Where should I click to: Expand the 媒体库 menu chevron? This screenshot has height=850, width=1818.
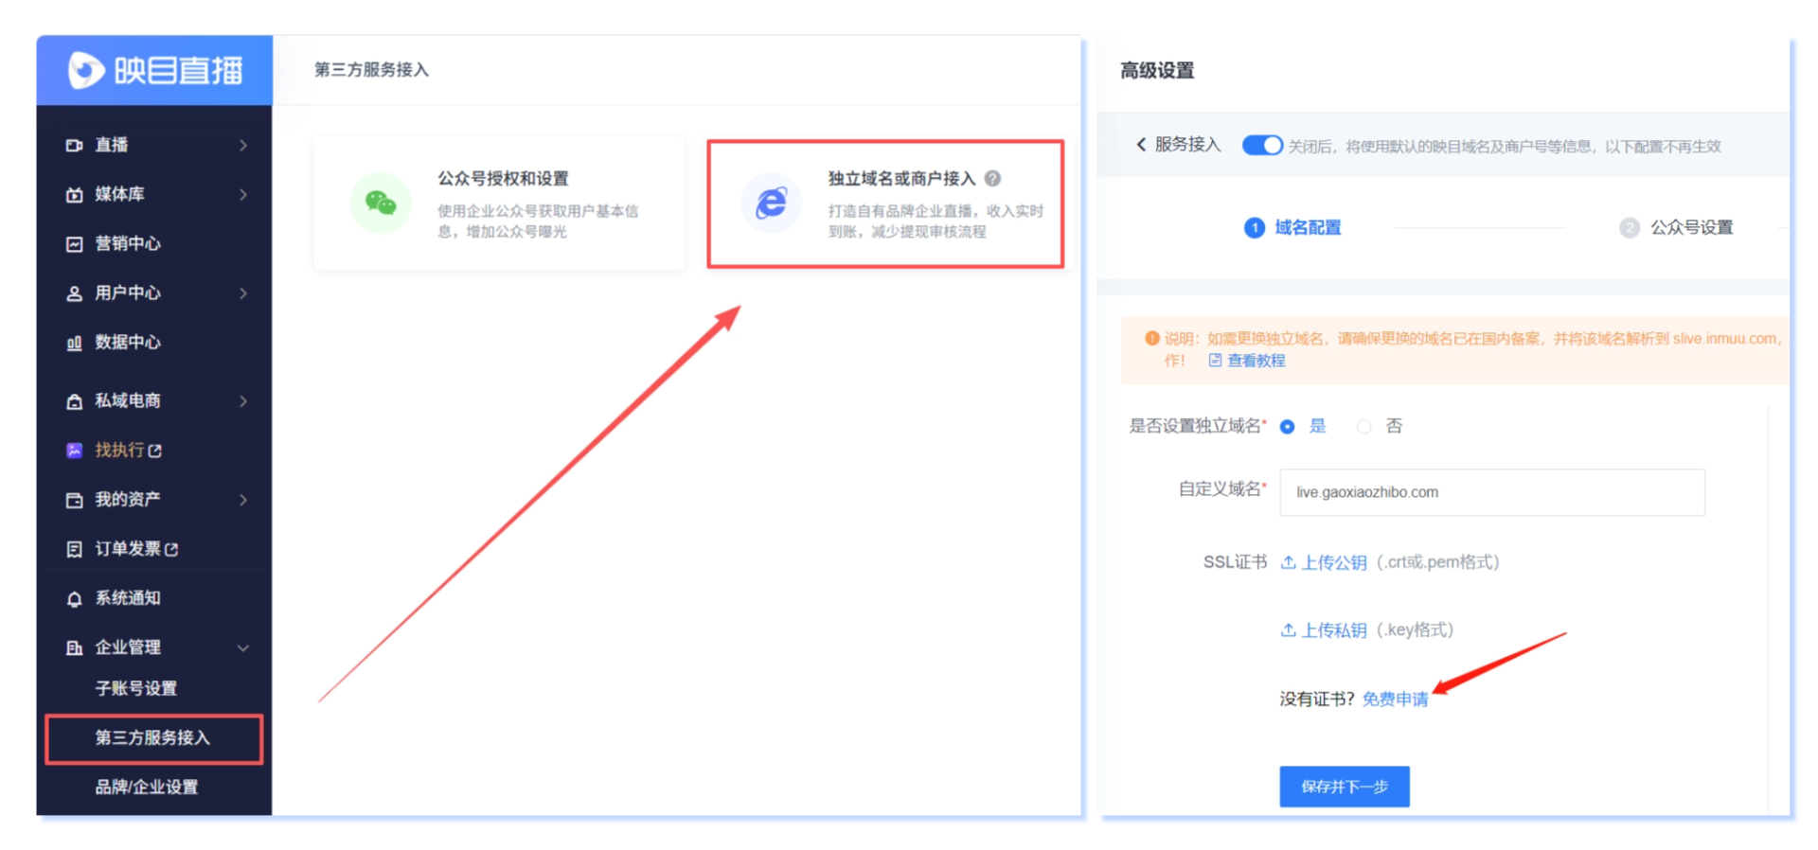[243, 195]
